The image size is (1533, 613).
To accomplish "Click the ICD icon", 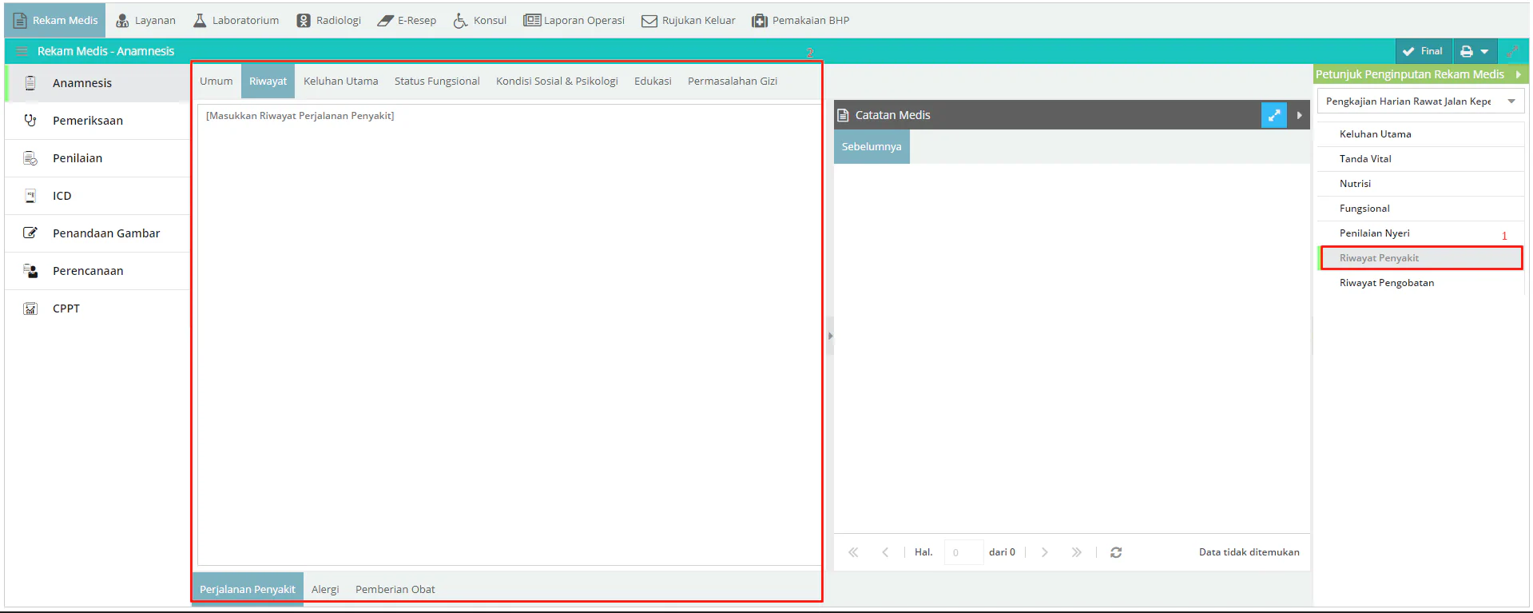I will (30, 196).
